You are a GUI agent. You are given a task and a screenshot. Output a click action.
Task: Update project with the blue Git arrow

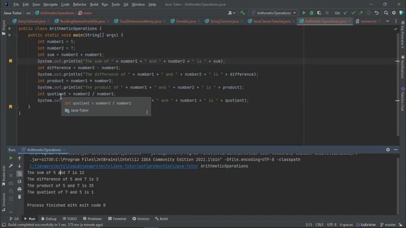345,13
